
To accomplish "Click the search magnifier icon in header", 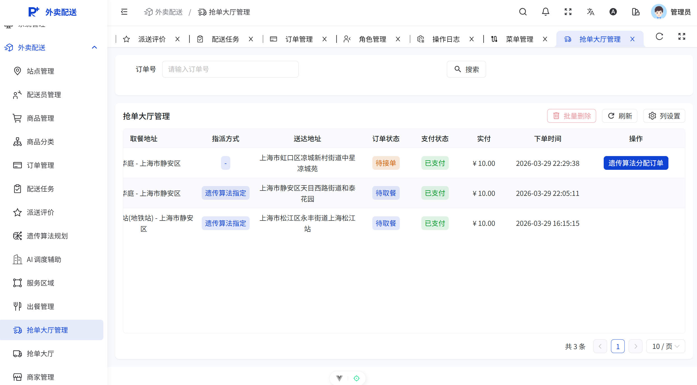I will coord(523,12).
